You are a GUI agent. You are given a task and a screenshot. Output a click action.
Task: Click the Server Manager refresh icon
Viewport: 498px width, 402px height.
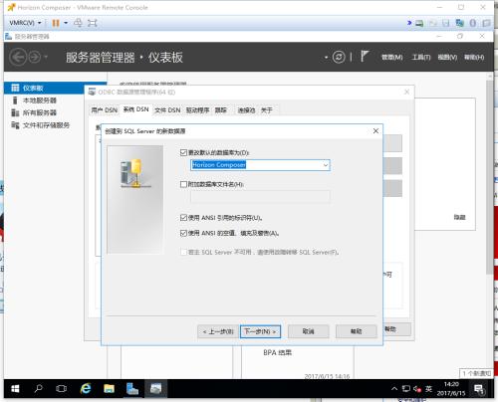(339, 57)
